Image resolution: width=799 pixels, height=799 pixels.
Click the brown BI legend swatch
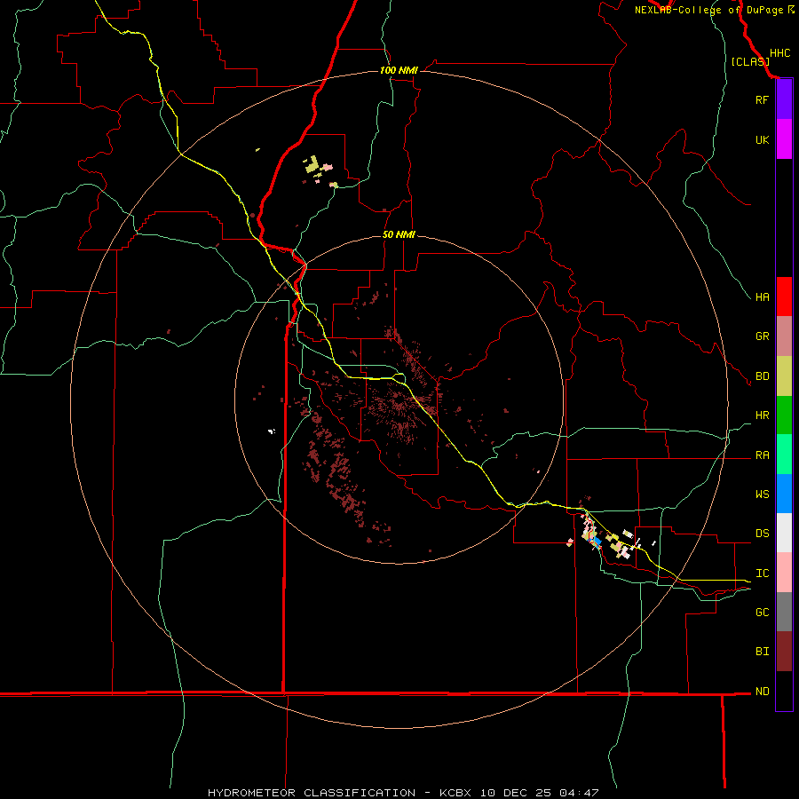click(784, 652)
